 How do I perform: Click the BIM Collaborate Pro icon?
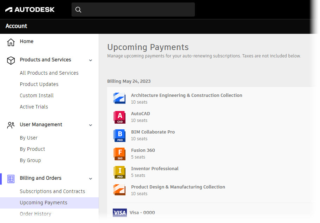(x=119, y=135)
